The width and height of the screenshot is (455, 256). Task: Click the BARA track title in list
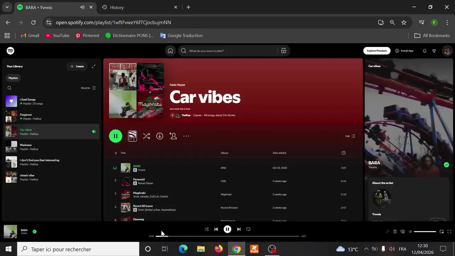[137, 166]
